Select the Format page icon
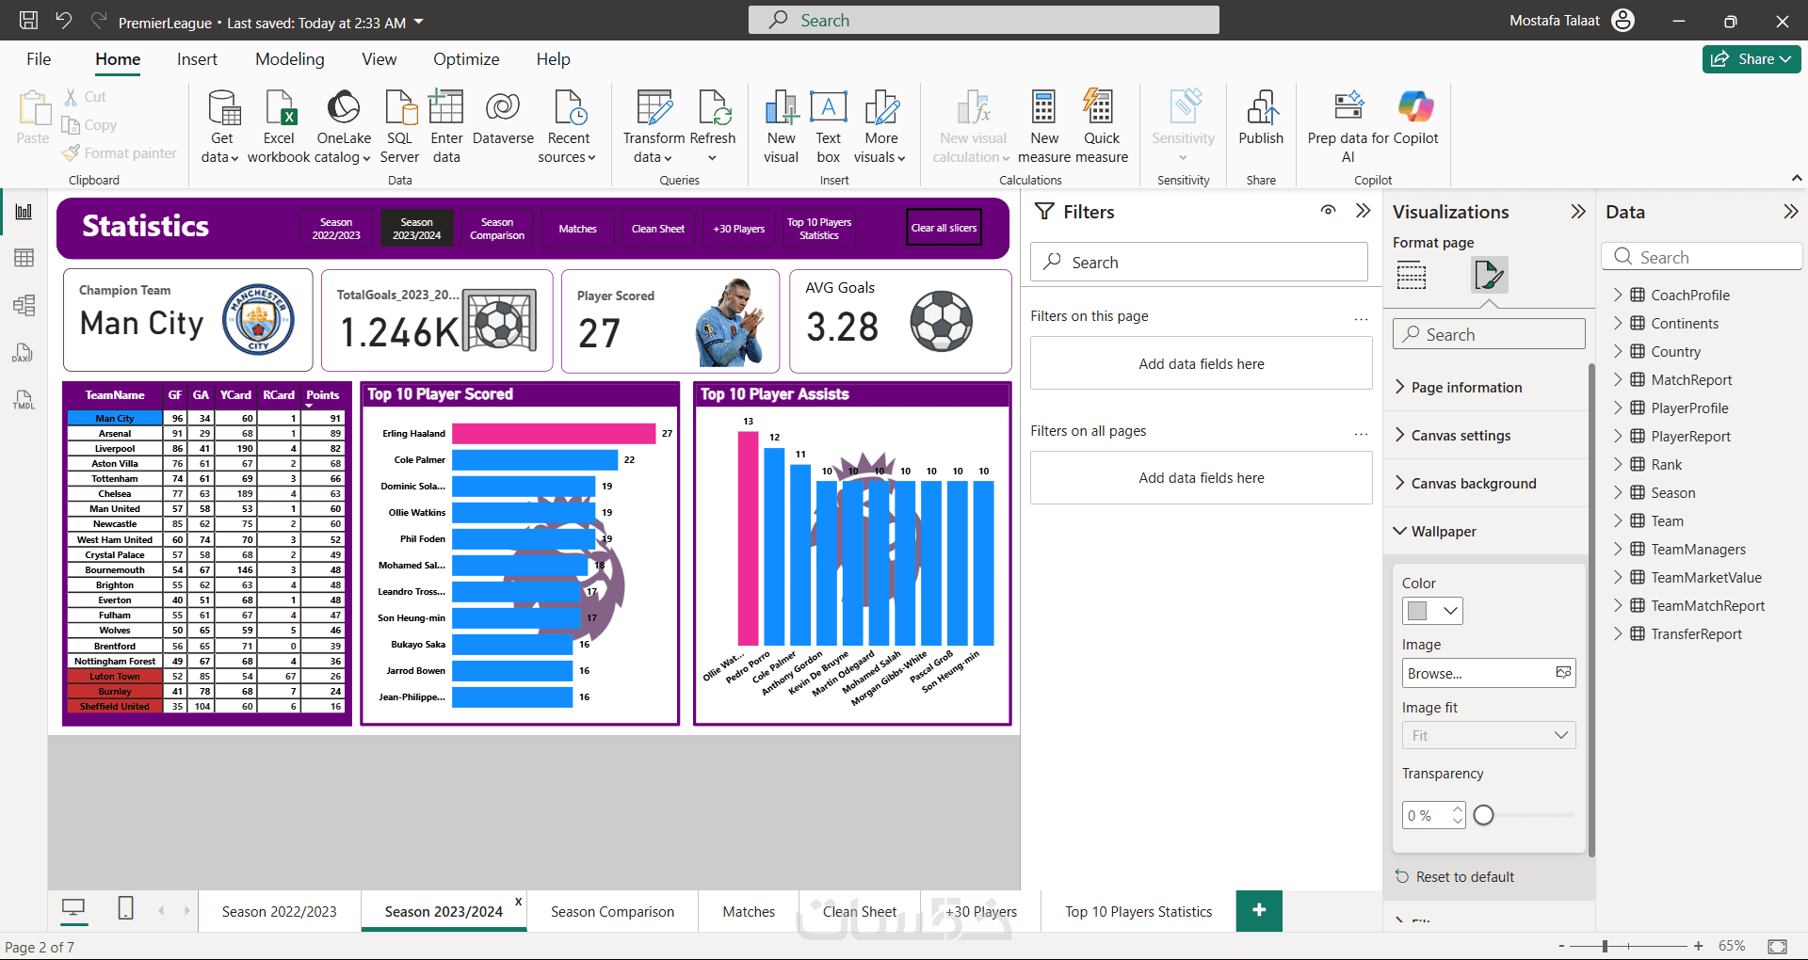The image size is (1808, 960). (1489, 275)
